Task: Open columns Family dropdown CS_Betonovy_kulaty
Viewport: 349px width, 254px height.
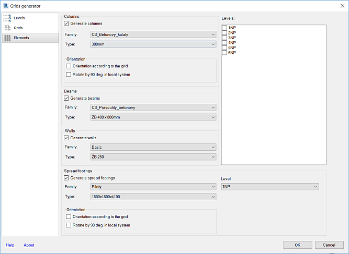Action: coord(153,35)
